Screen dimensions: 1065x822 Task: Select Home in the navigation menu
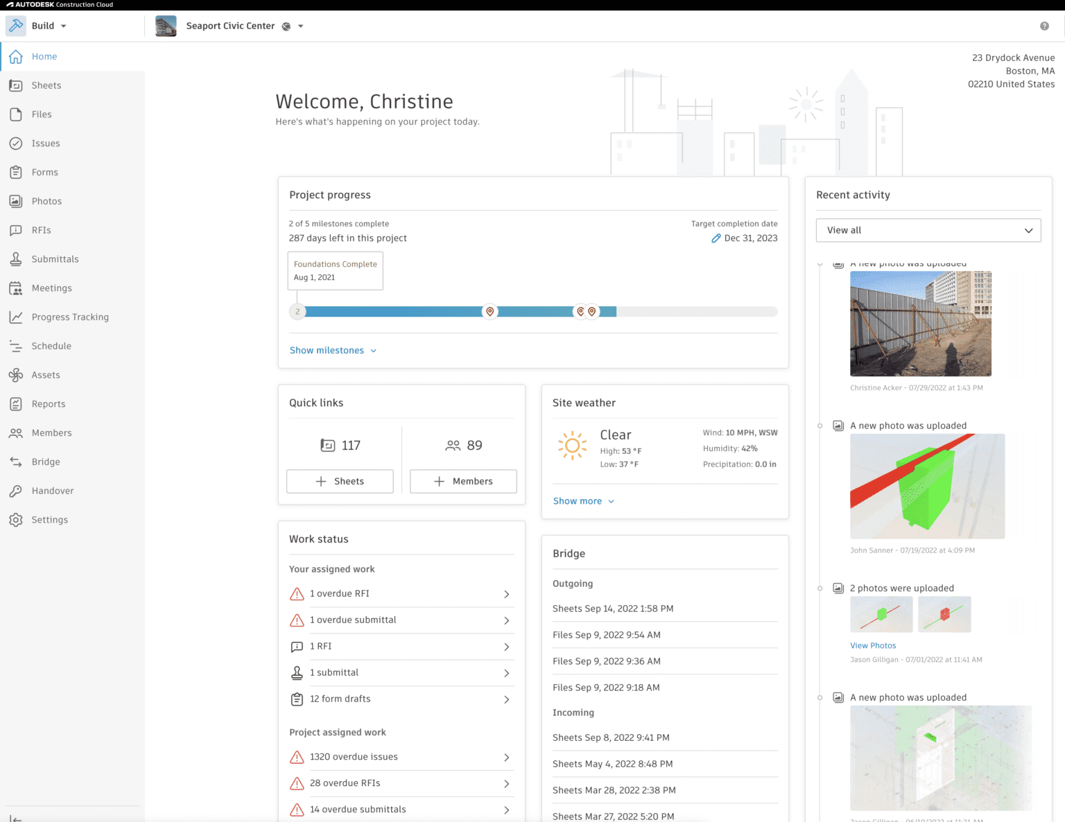tap(44, 56)
